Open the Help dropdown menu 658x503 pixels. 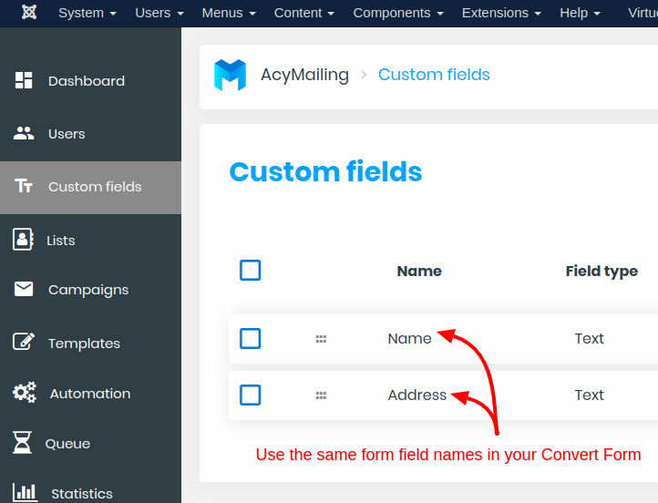[x=580, y=13]
